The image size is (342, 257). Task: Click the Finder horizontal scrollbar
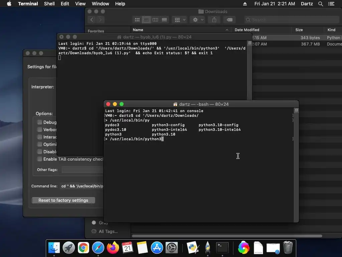[x=227, y=236]
